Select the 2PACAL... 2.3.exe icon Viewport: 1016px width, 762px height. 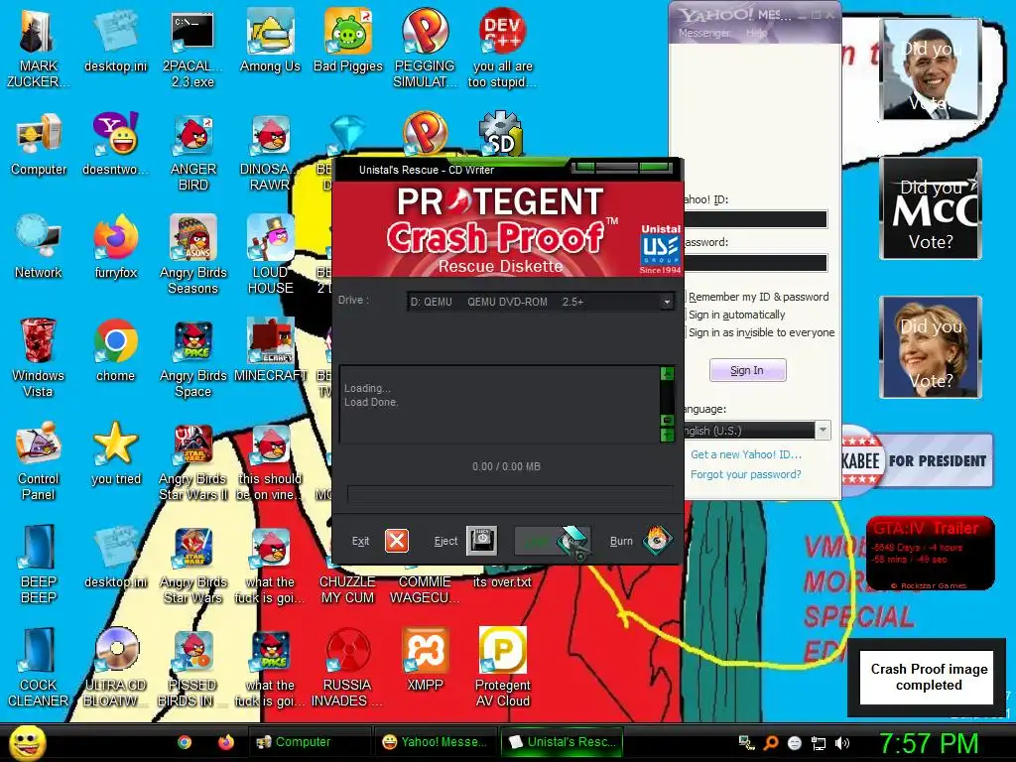[x=192, y=49]
